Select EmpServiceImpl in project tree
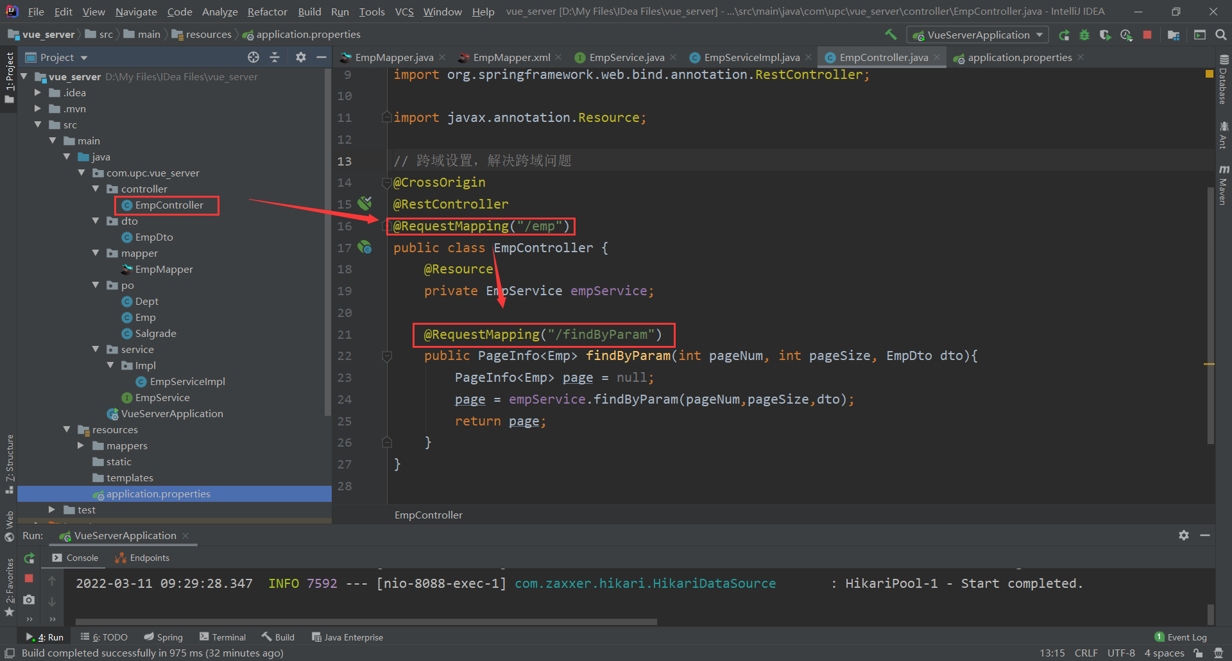The image size is (1232, 661). pos(187,381)
